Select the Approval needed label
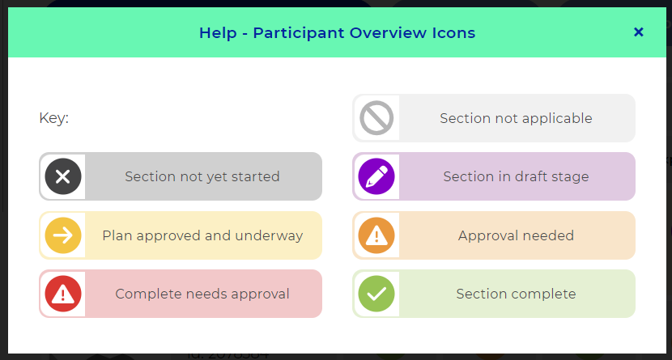 point(516,235)
